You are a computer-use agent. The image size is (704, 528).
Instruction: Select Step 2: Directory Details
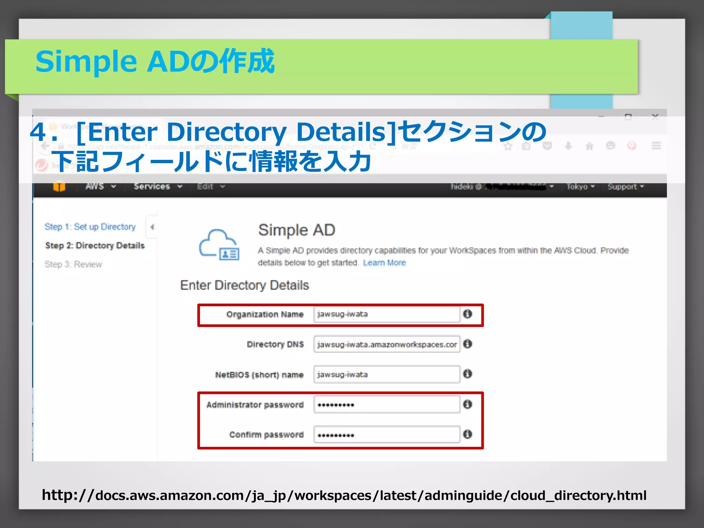(x=95, y=245)
